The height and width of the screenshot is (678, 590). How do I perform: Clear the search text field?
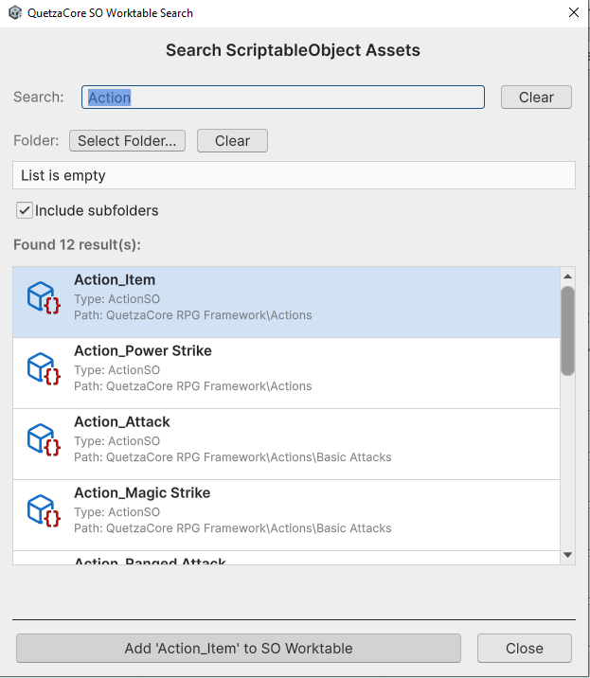coord(535,98)
